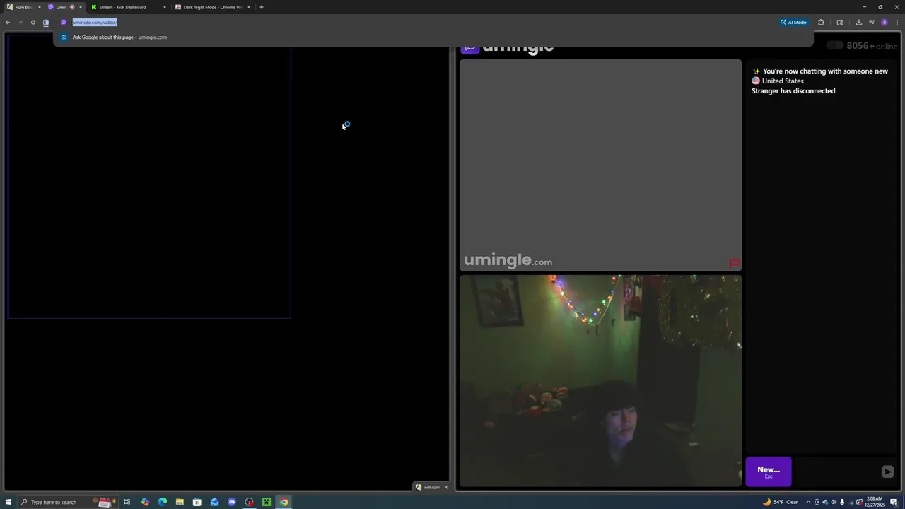
Task: Close the Pure black tab
Action: (x=39, y=7)
